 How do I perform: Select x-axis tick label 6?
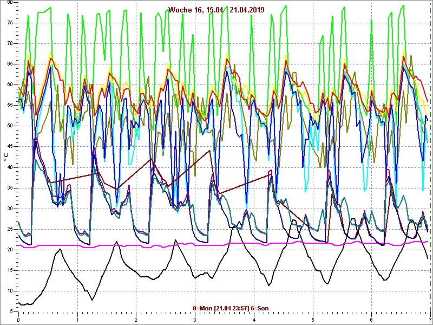(x=371, y=320)
